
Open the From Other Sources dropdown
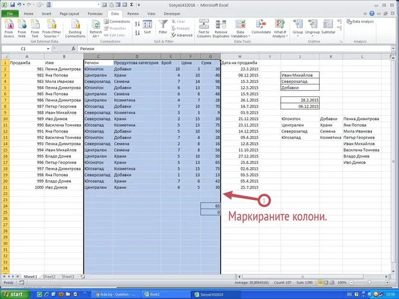pyautogui.click(x=52, y=27)
